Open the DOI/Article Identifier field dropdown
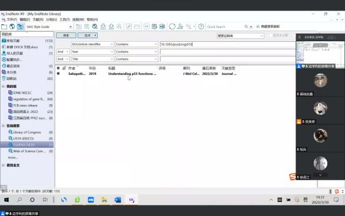The image size is (345, 216). [x=92, y=44]
